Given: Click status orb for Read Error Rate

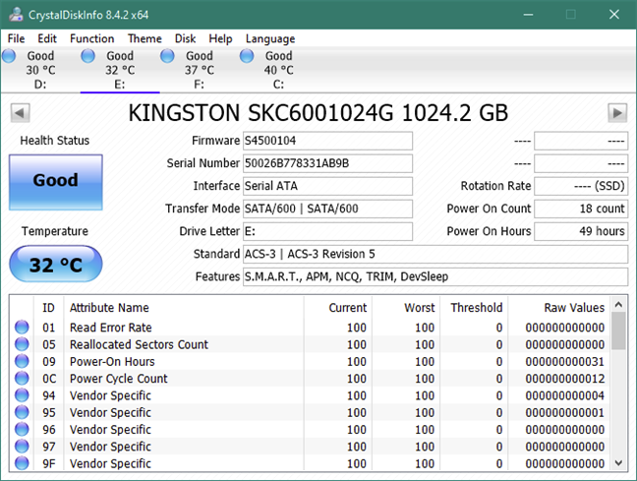Looking at the screenshot, I should (22, 328).
